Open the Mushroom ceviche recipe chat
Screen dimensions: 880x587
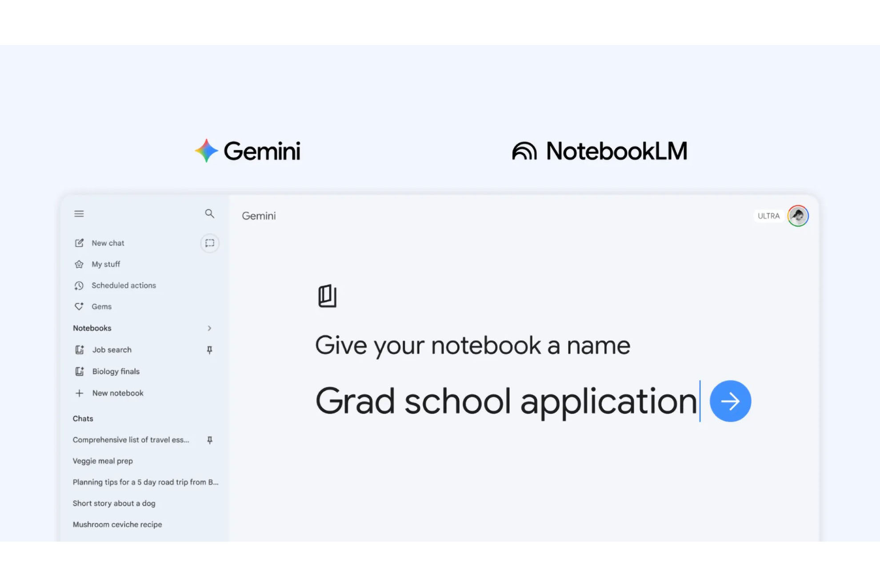pyautogui.click(x=117, y=525)
